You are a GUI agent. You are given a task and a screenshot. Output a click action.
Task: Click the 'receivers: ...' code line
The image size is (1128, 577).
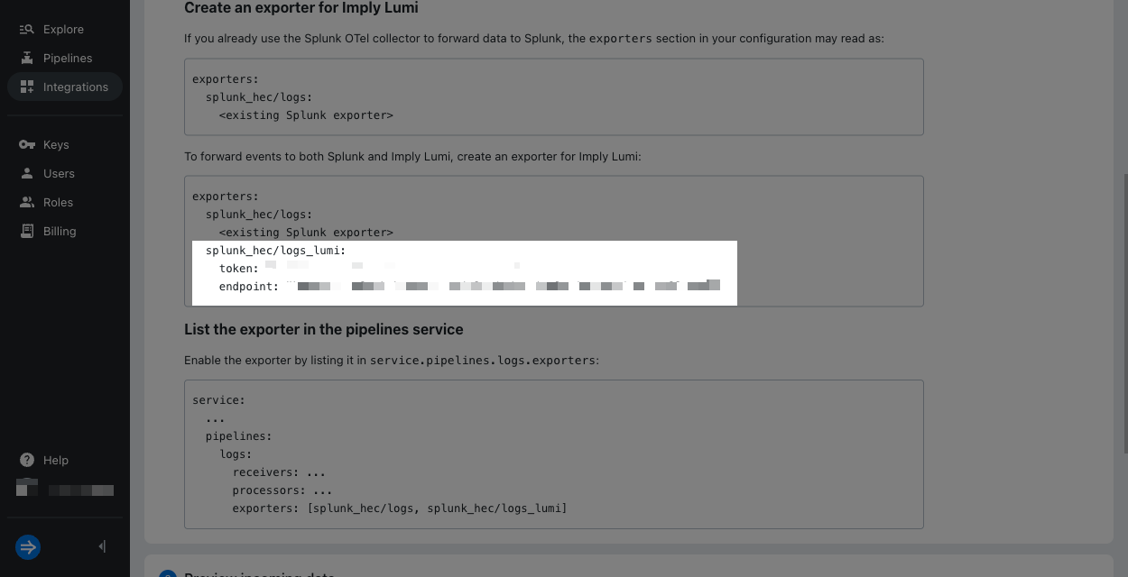tap(279, 472)
